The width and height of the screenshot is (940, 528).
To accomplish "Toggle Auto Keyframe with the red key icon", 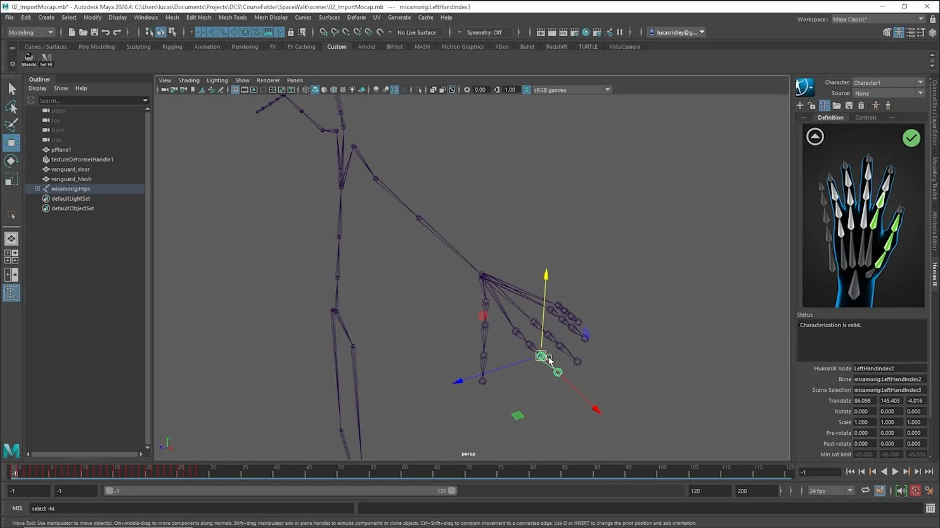I will [916, 491].
